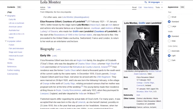This screenshot has width=193, height=109.
Task: Open the courtesan link in intro
Action: (96, 28)
